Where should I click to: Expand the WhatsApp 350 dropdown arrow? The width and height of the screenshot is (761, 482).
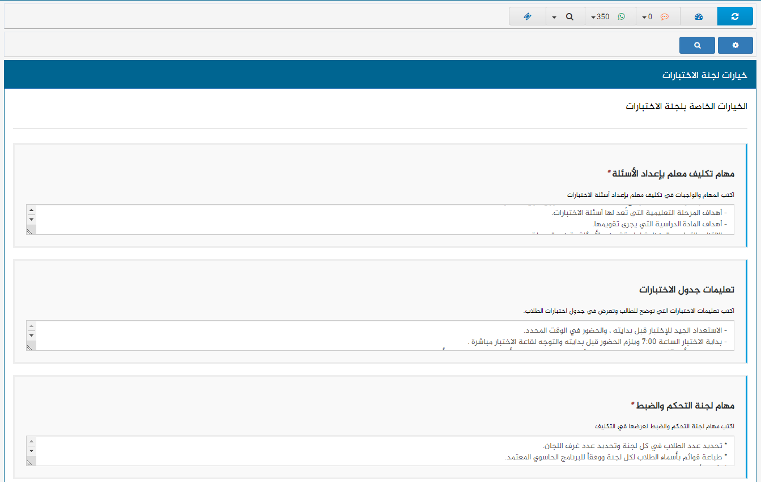click(x=593, y=17)
